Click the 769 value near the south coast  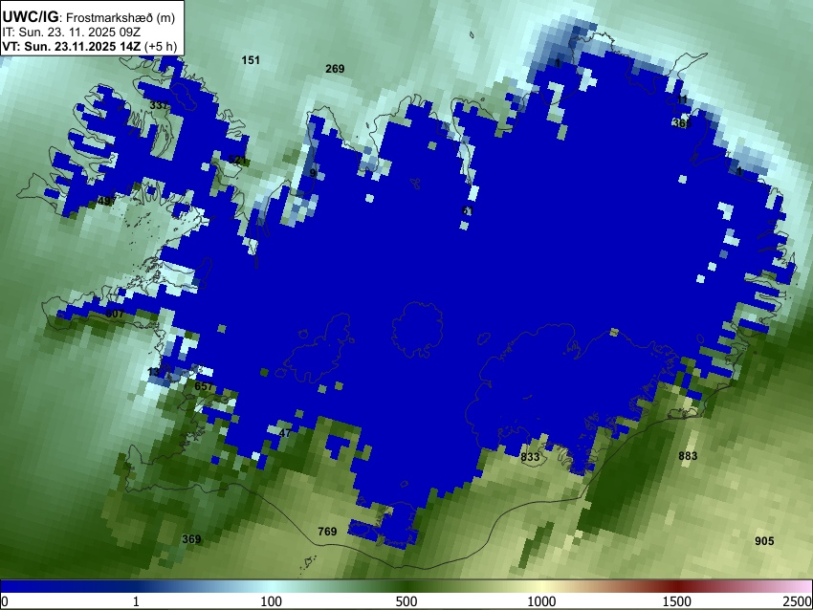pyautogui.click(x=327, y=532)
